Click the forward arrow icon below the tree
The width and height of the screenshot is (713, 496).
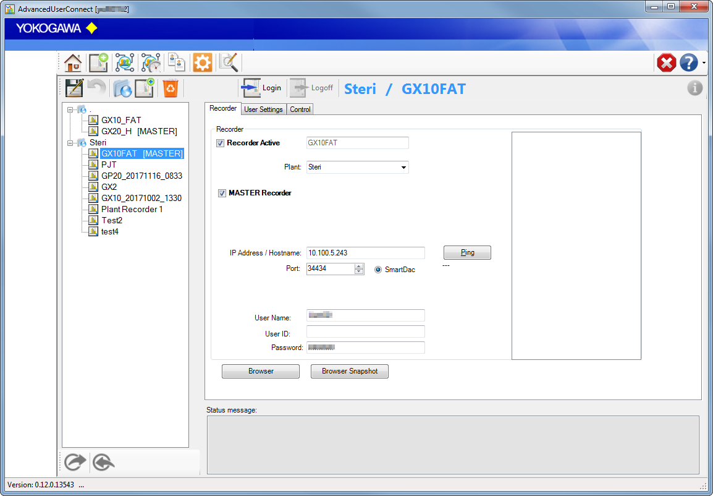tap(75, 463)
